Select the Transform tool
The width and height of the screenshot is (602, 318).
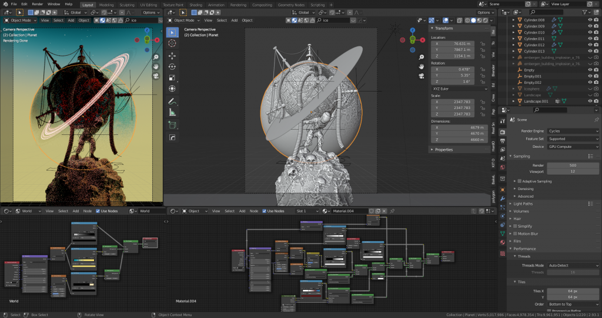click(172, 89)
